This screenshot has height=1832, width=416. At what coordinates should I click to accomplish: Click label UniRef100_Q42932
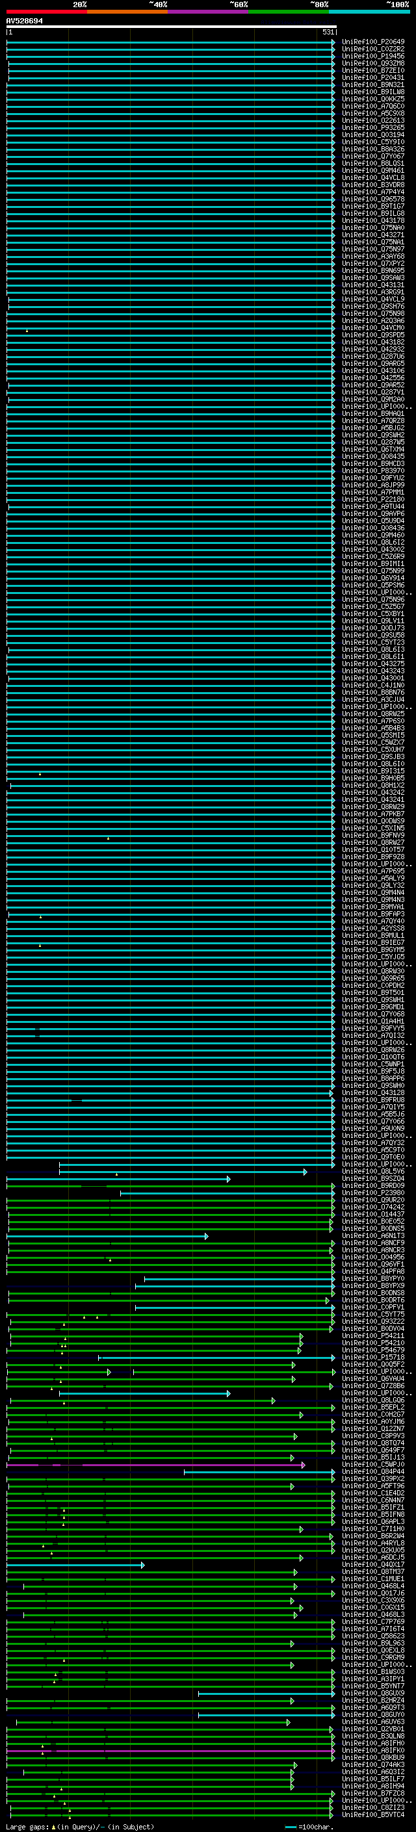coord(373,349)
